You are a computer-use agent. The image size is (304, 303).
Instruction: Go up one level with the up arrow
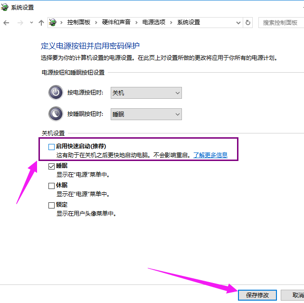41,22
